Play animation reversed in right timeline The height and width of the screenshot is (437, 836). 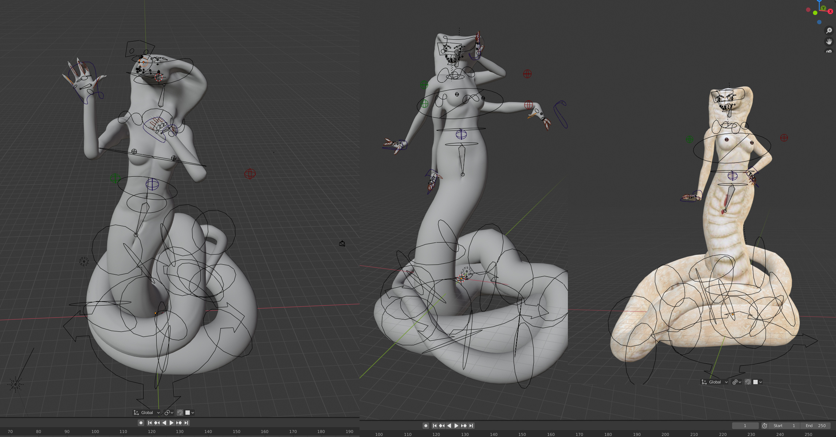click(x=449, y=426)
